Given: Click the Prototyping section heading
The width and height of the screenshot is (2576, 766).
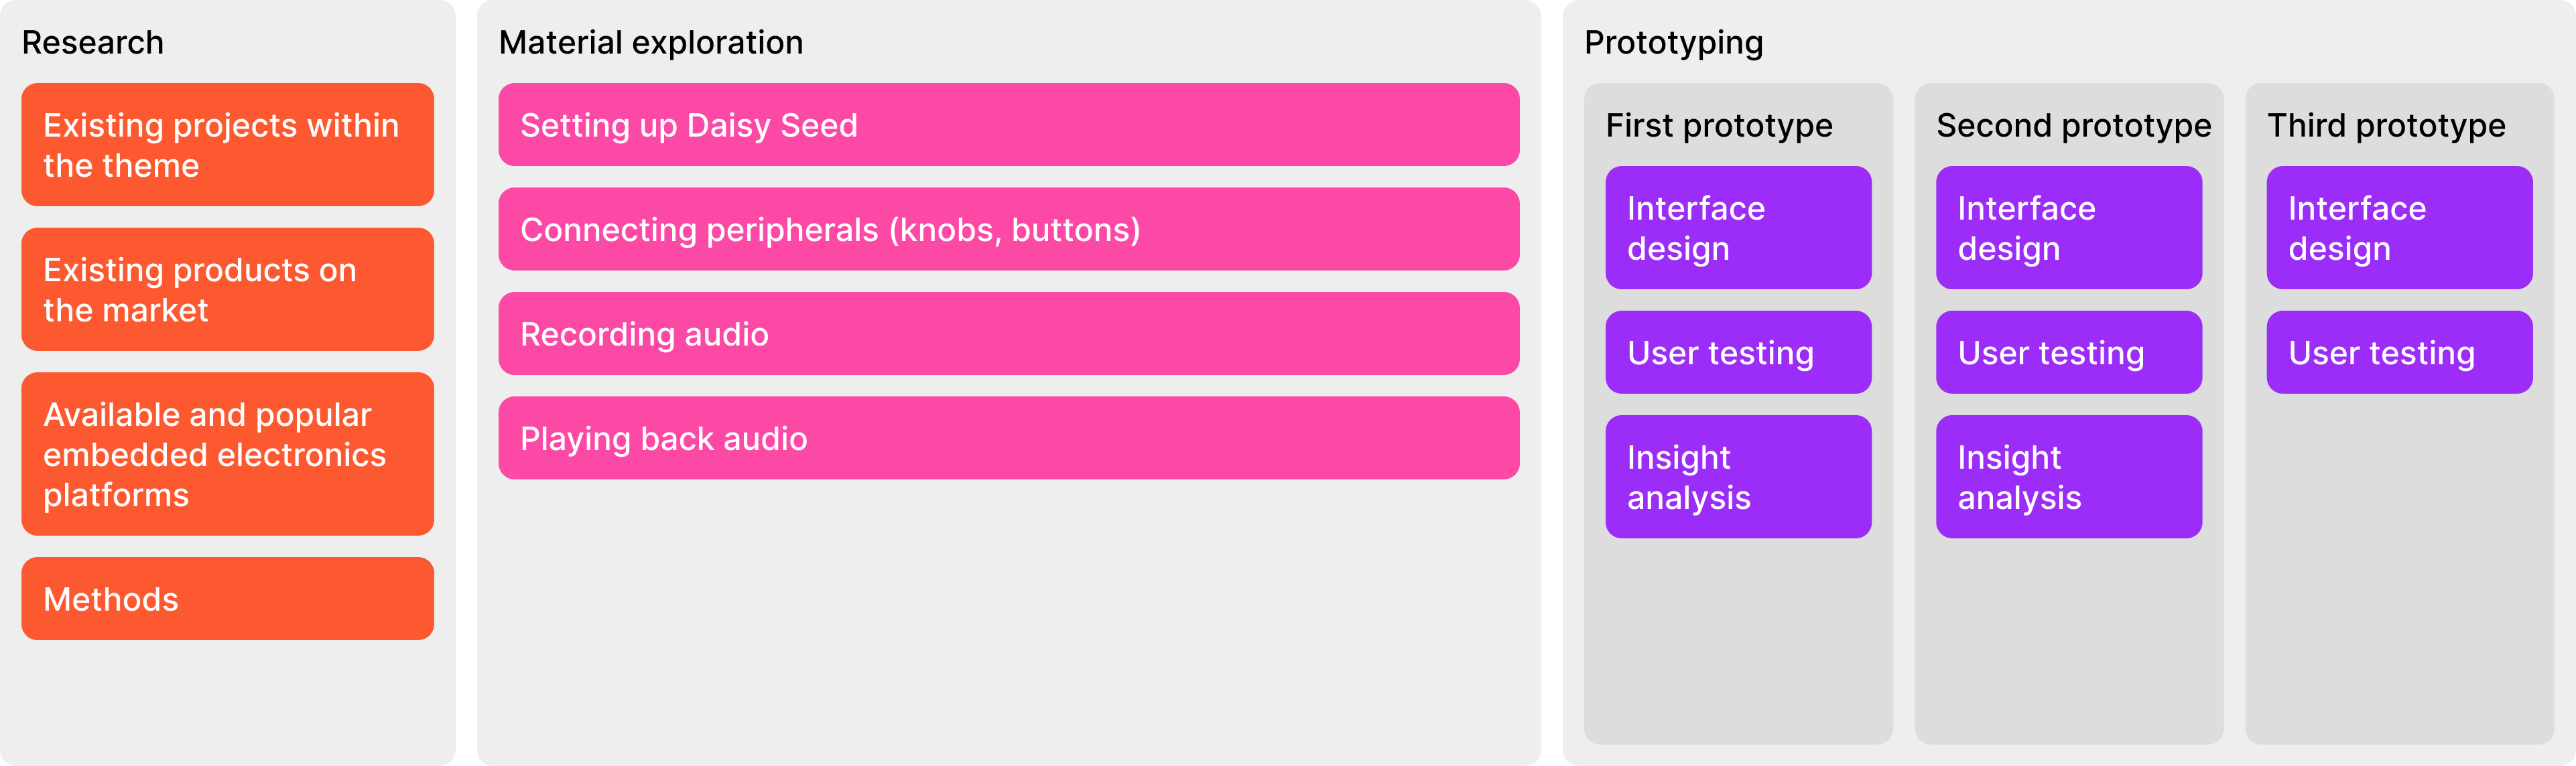Looking at the screenshot, I should point(1674,43).
